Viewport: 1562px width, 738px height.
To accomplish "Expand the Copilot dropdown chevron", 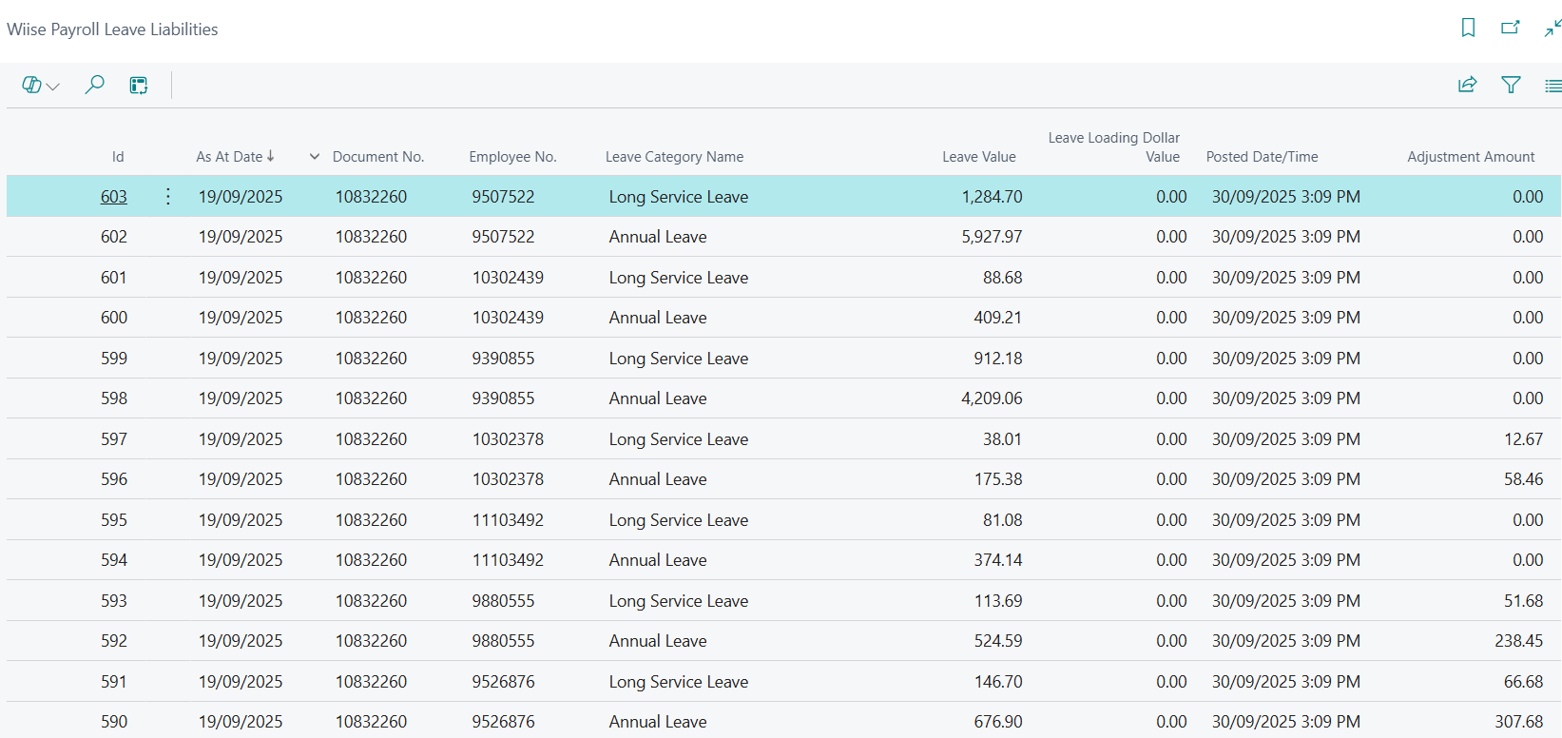I will [x=53, y=87].
